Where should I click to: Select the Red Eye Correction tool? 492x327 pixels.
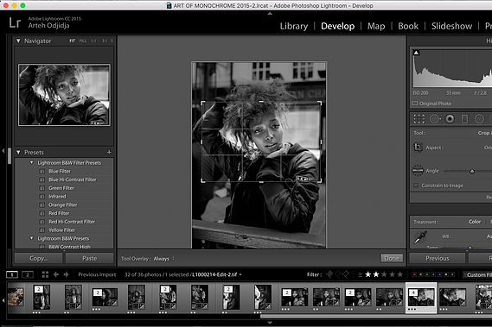tap(450, 119)
